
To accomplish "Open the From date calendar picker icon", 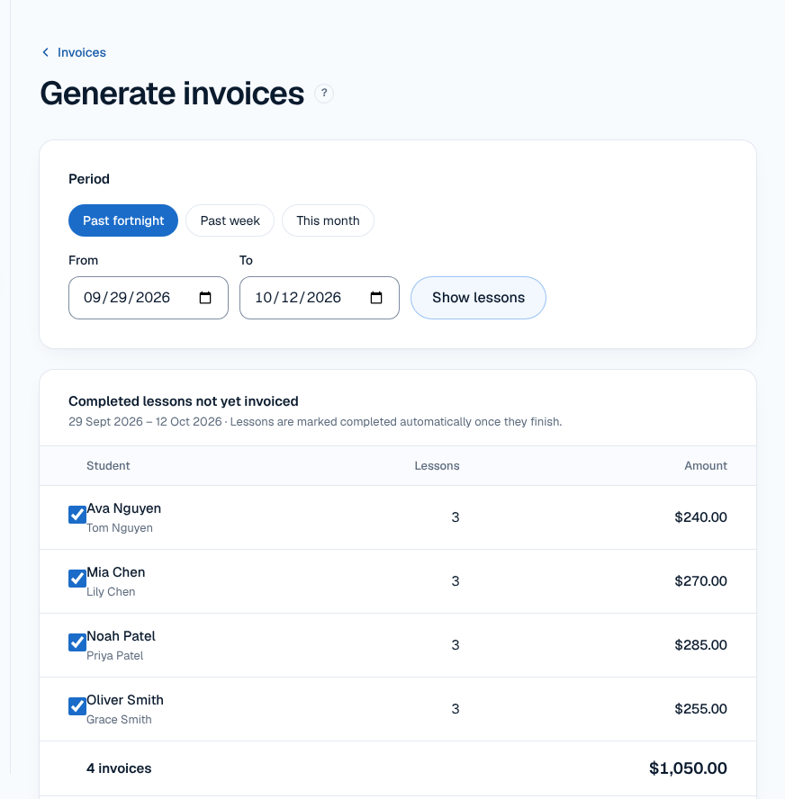I will click(x=205, y=298).
